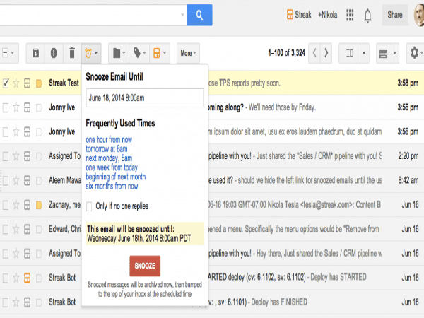Choose beginning of next month

pos(116,177)
